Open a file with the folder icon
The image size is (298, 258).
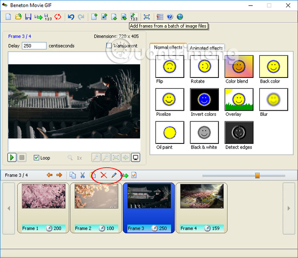tap(18, 17)
